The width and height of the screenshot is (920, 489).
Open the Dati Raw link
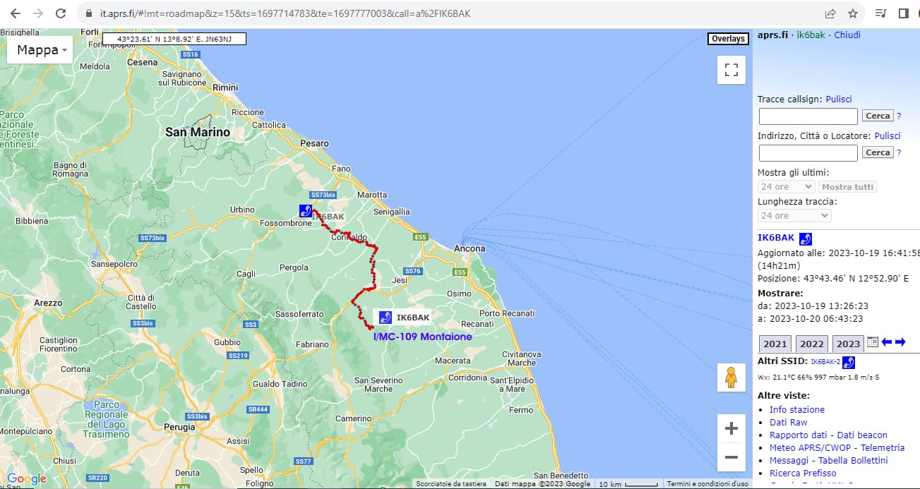point(788,423)
